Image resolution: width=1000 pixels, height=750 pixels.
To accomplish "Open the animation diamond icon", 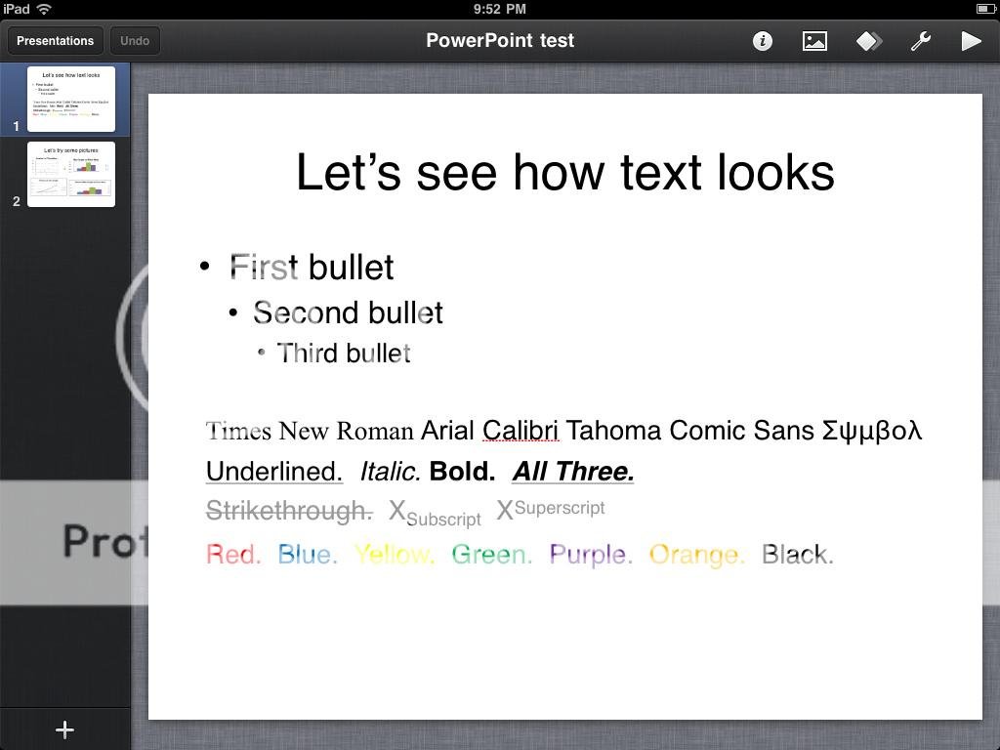I will [868, 41].
